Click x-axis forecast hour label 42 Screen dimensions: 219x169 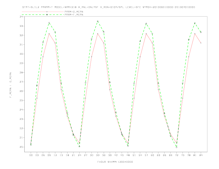click(116, 155)
